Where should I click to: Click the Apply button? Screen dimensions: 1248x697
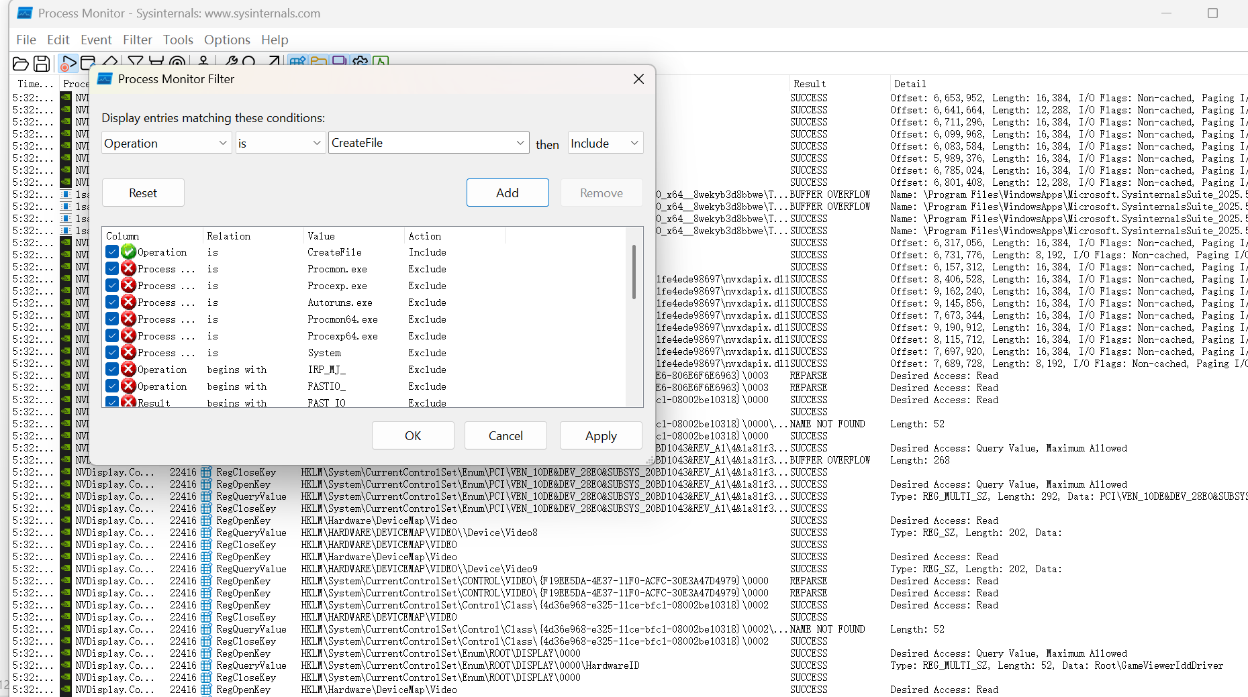[601, 435]
